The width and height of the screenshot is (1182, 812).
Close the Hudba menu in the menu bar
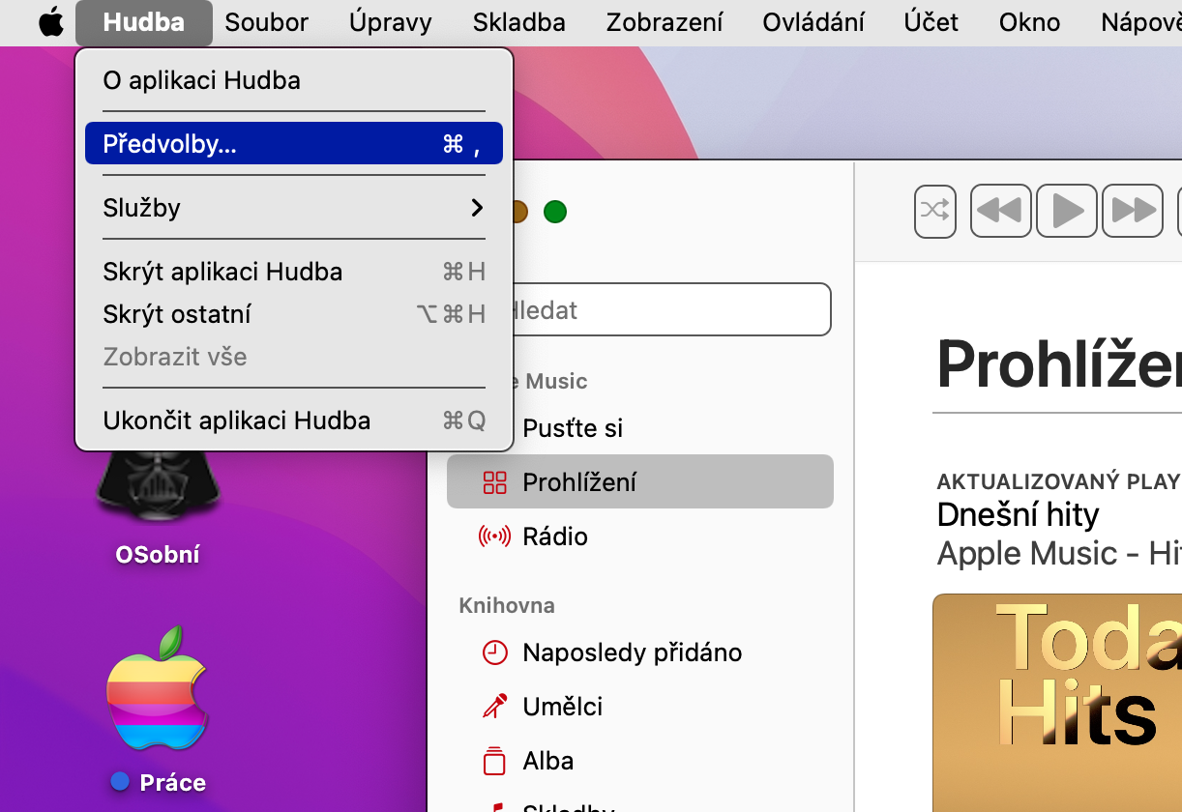point(143,22)
